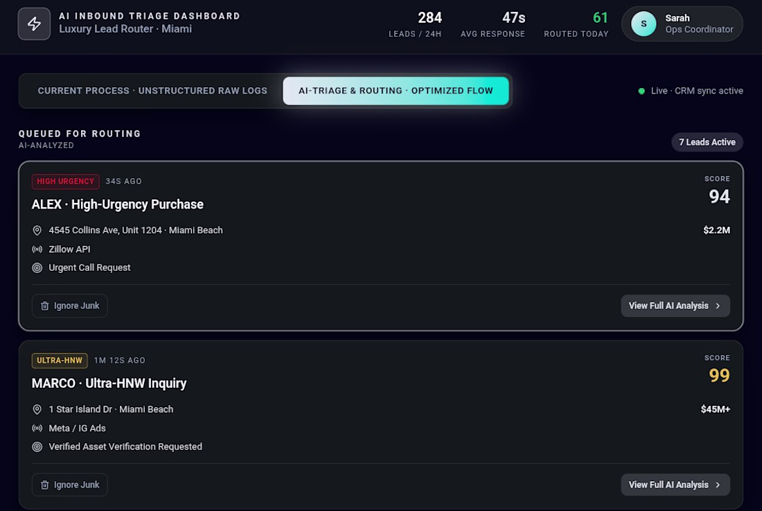Viewport: 762px width, 511px height.
Task: Click the lightning bolt logo icon
Action: pyautogui.click(x=34, y=24)
